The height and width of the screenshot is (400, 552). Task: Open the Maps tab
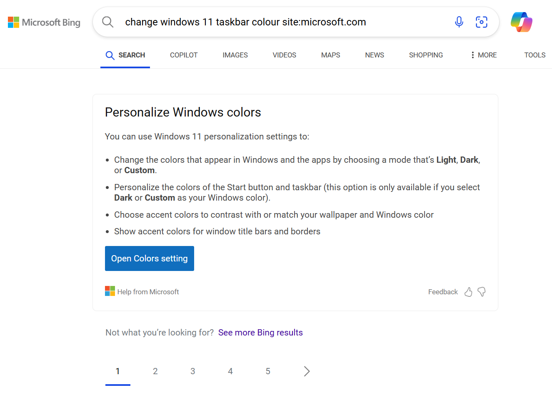330,55
